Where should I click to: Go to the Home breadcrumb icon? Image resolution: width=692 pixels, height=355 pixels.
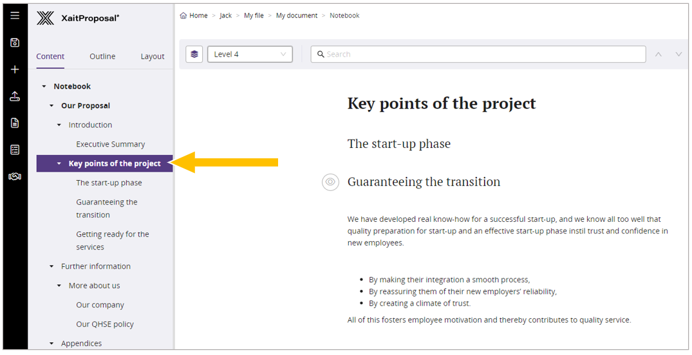click(183, 15)
